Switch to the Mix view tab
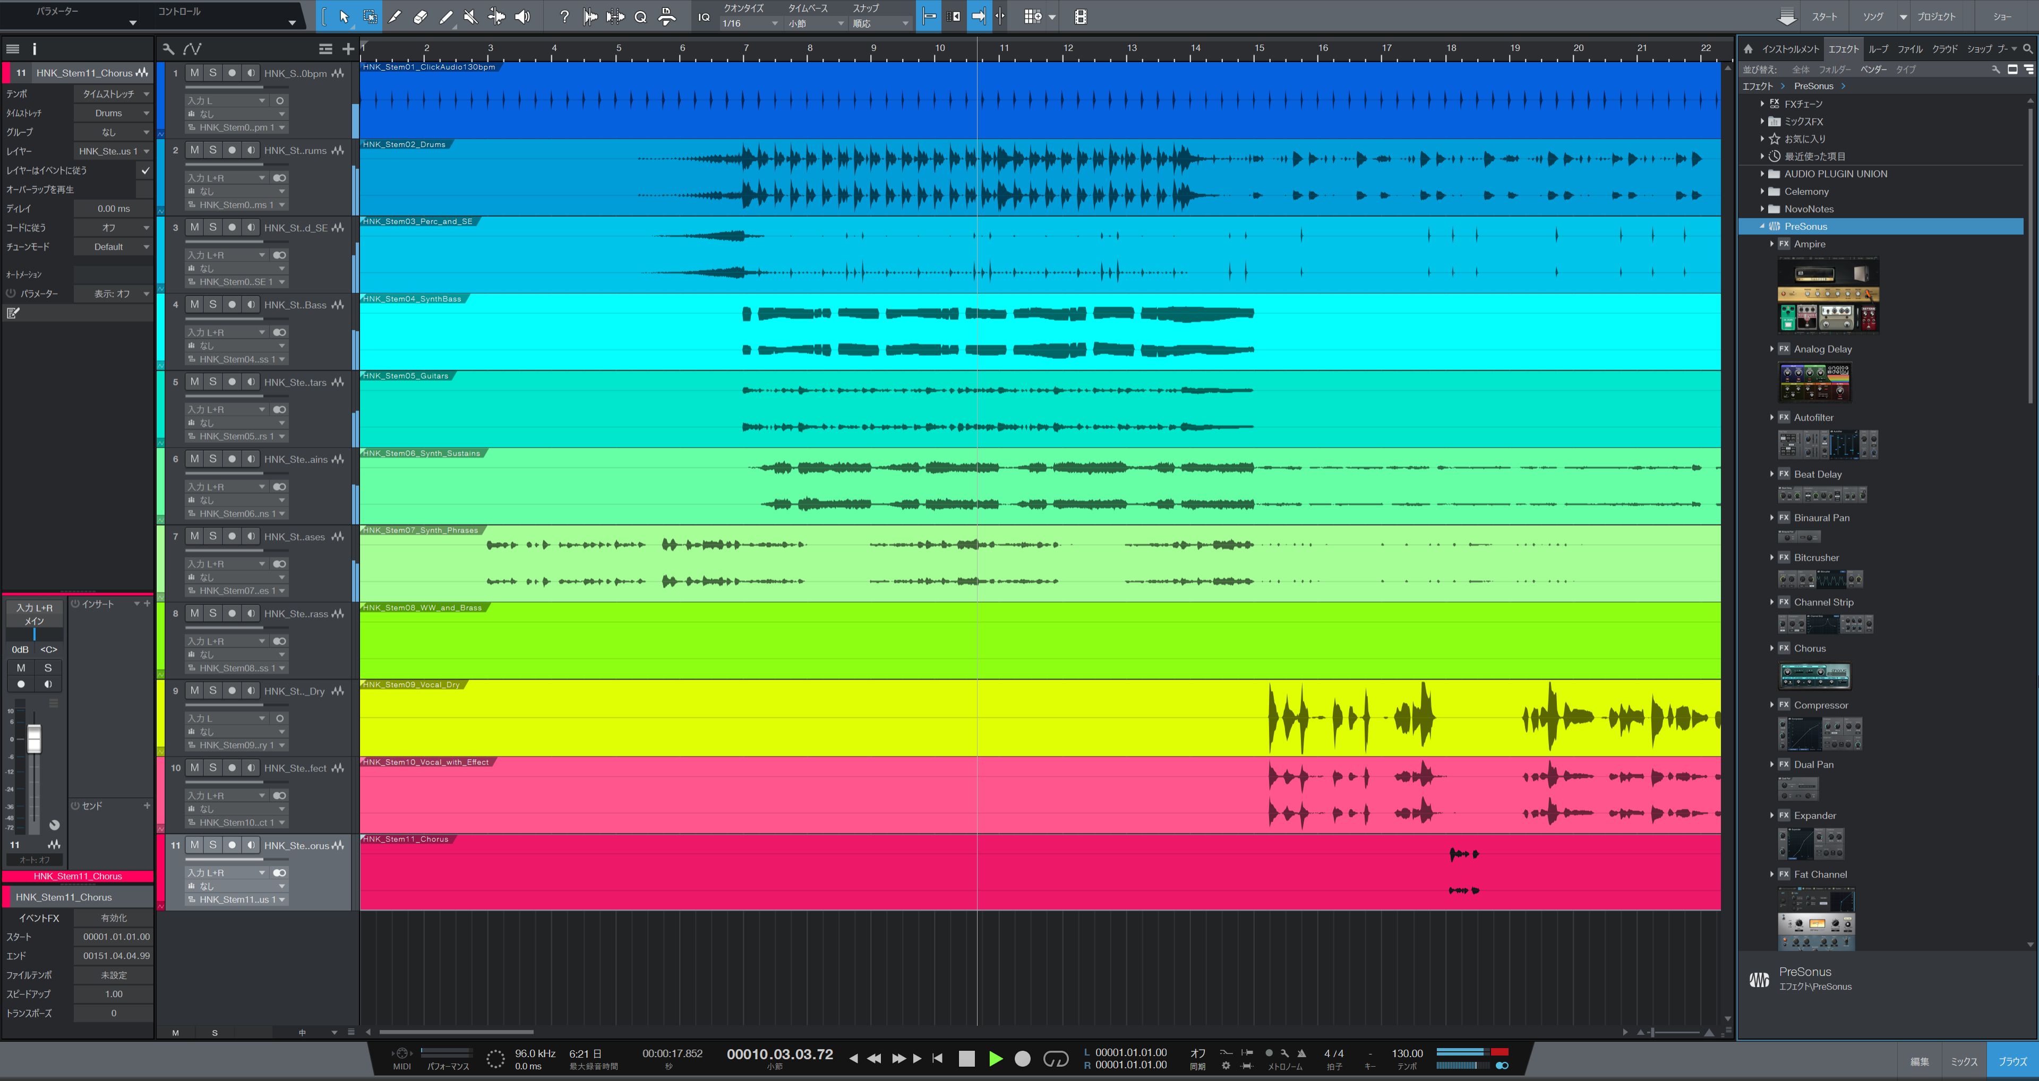This screenshot has width=2039, height=1081. 1964,1062
